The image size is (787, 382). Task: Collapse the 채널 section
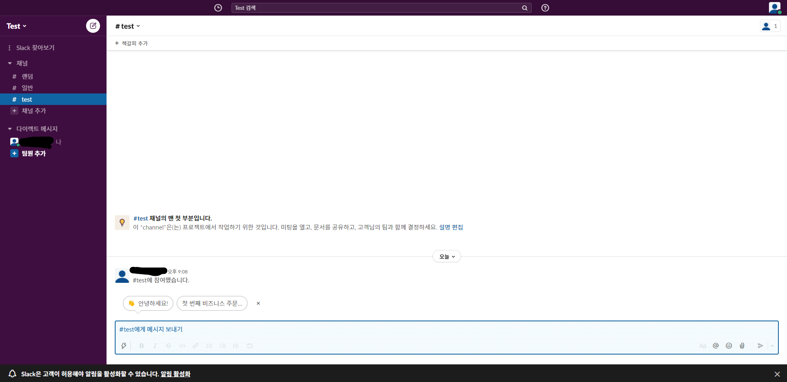[10, 63]
